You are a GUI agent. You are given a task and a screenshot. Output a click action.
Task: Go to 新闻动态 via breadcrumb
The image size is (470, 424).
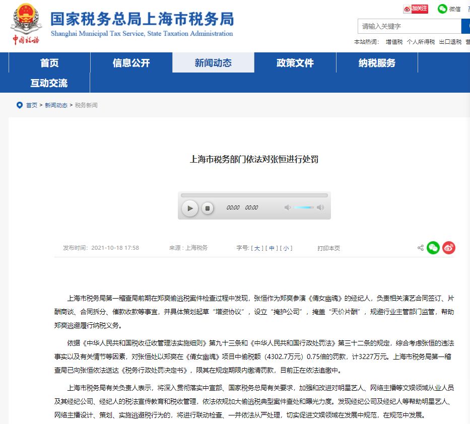[56, 105]
